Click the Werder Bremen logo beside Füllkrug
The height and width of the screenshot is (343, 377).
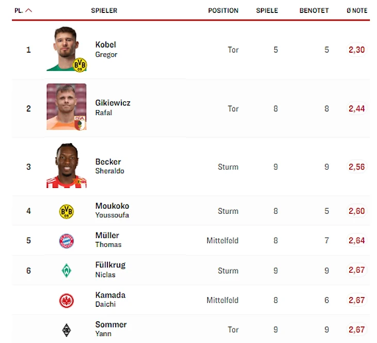[66, 270]
